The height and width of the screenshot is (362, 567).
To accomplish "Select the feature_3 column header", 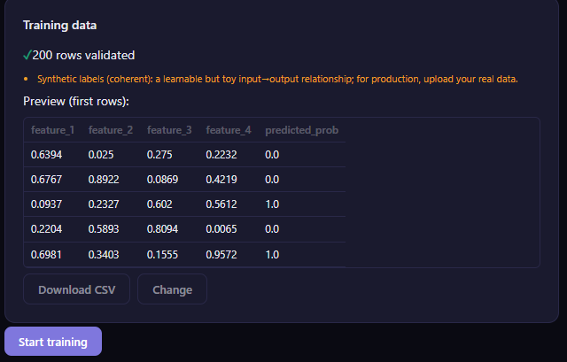I will 169,130.
